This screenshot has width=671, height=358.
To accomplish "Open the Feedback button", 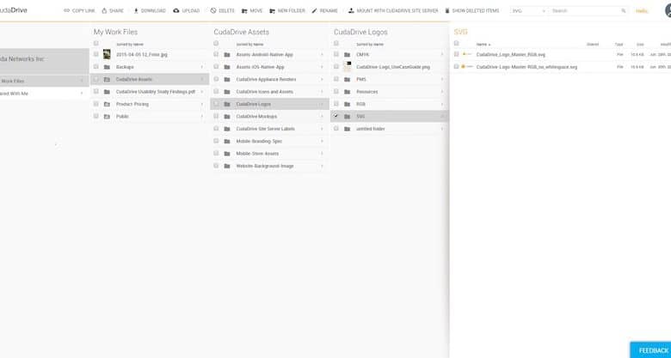I will [x=650, y=350].
